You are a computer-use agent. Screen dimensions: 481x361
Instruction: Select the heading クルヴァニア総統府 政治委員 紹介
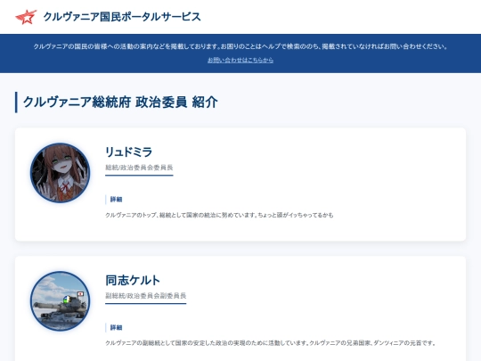point(120,103)
